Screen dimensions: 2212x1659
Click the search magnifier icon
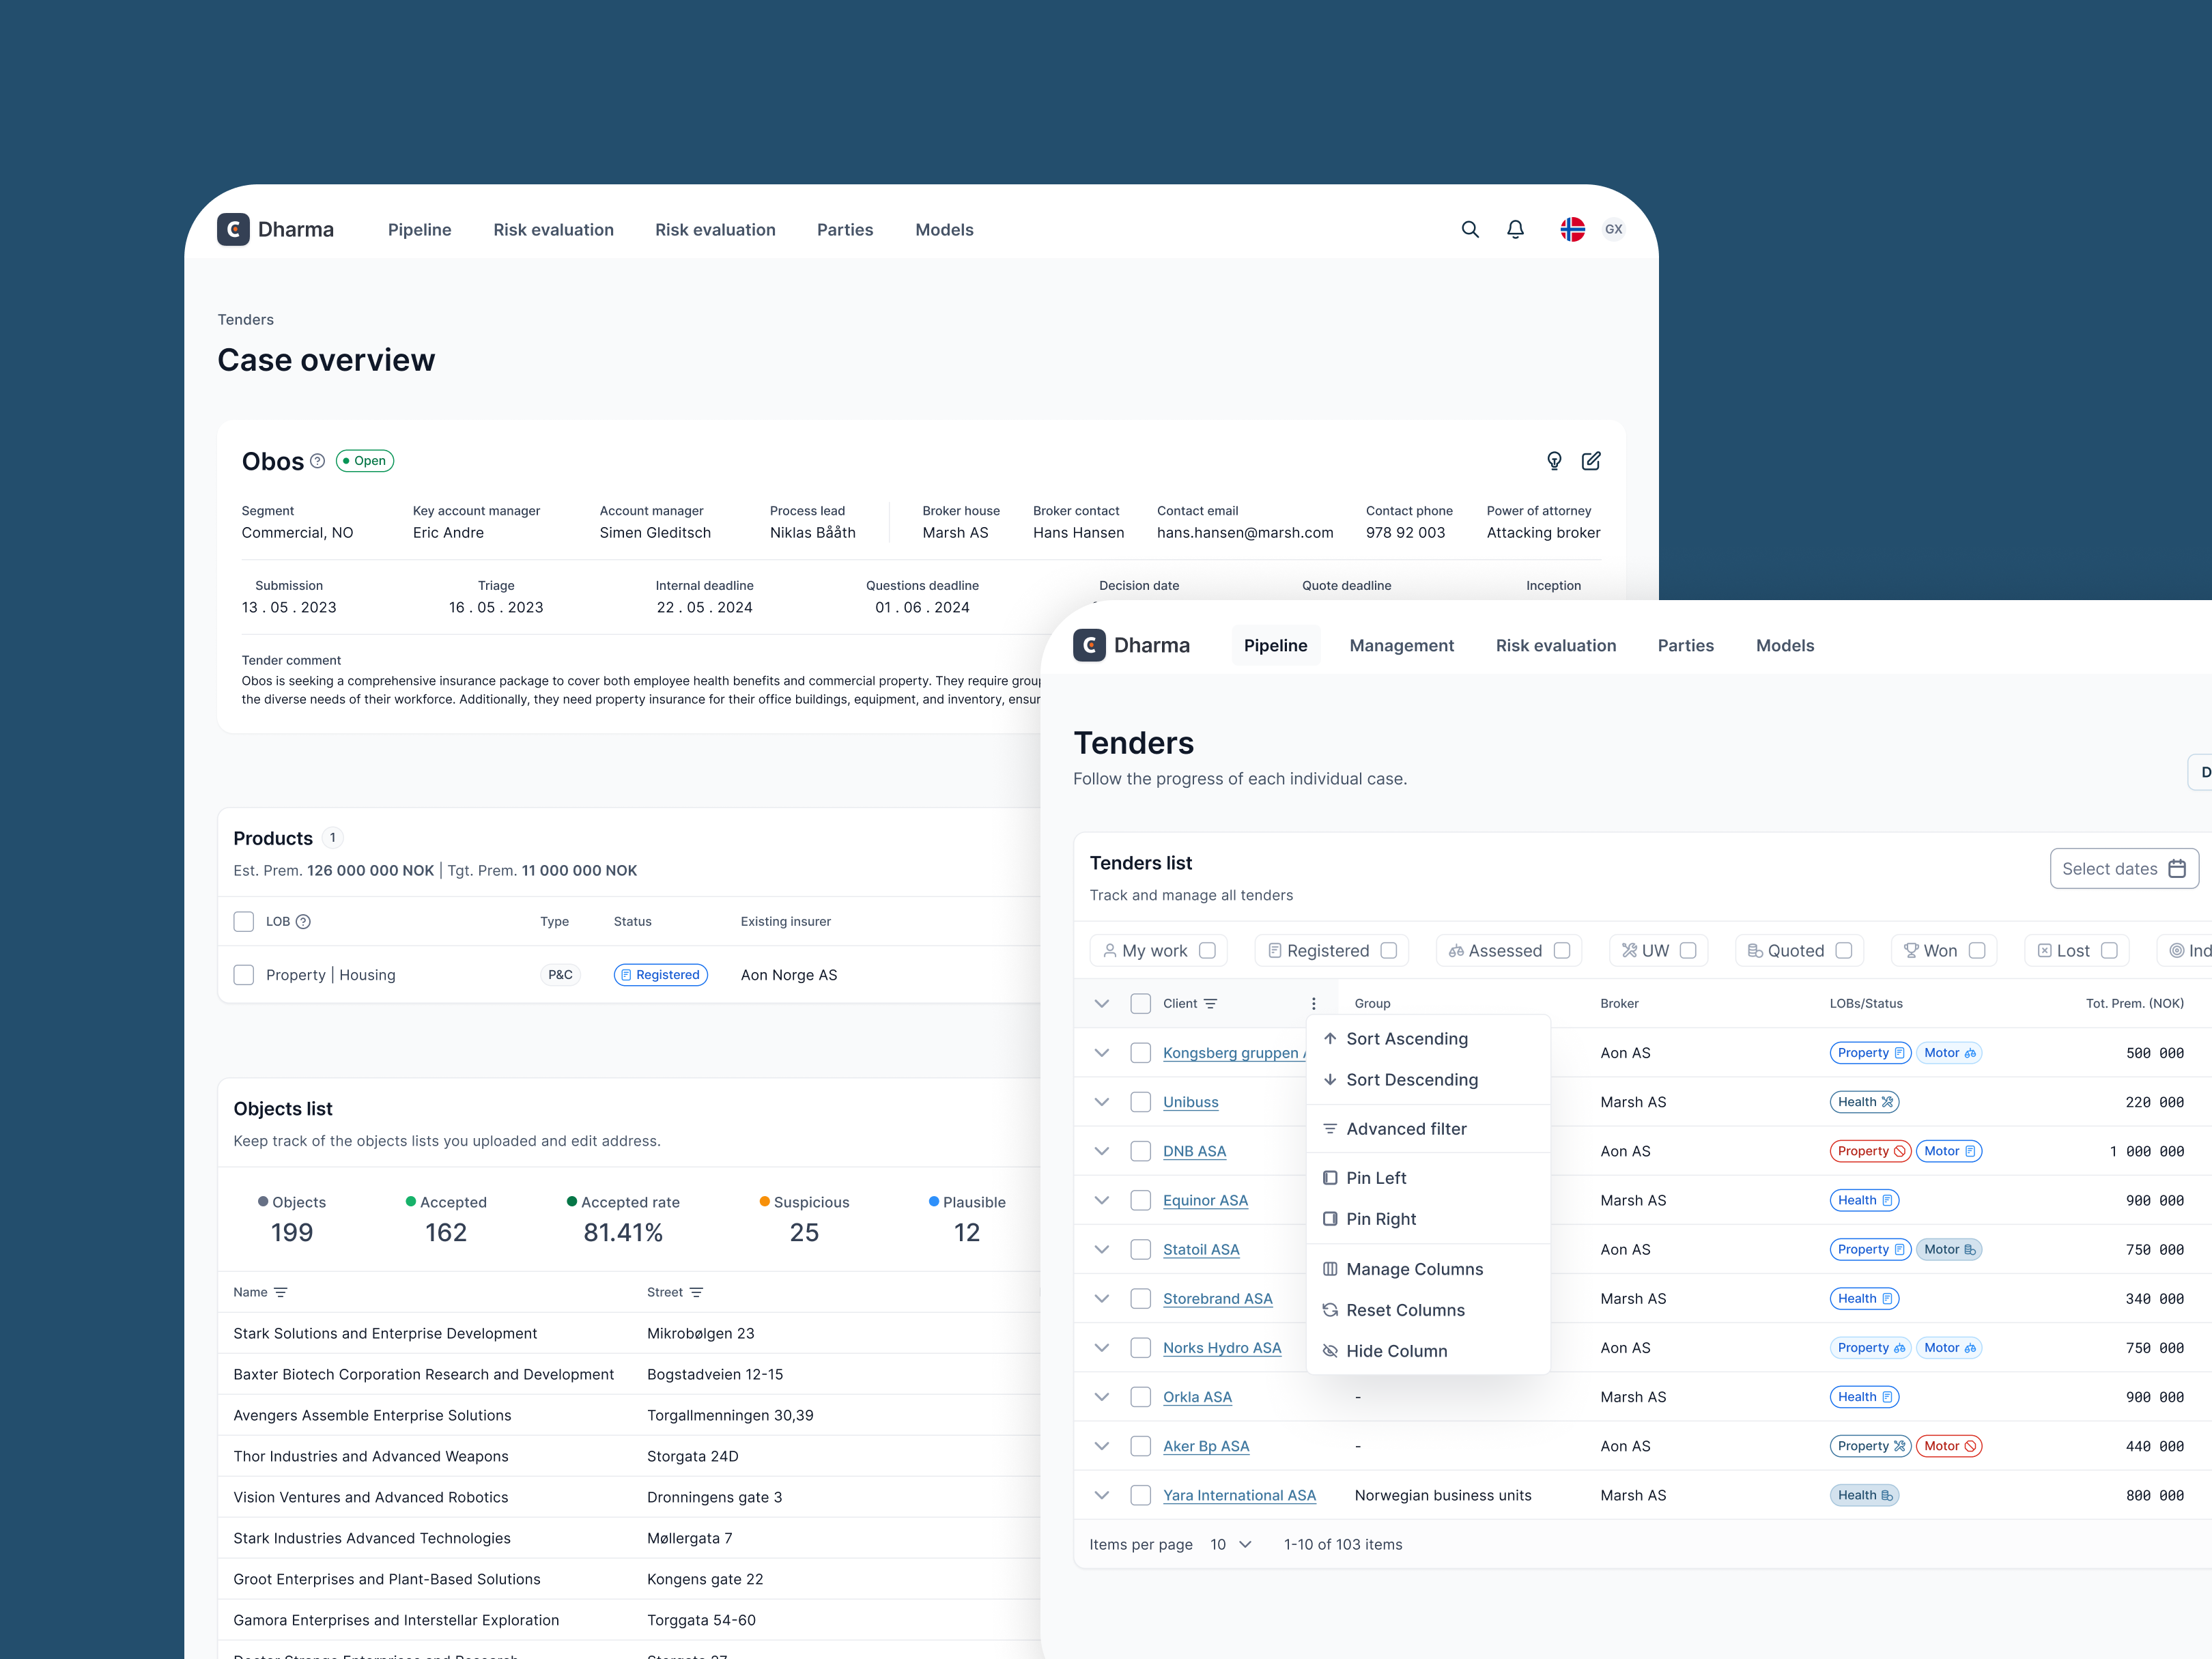1469,229
